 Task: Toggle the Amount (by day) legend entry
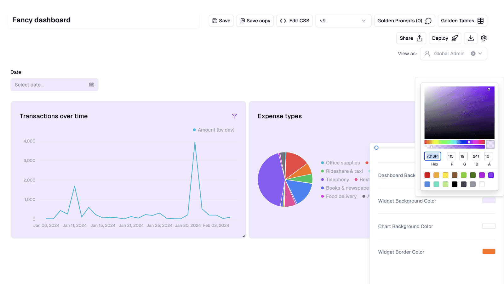click(213, 130)
